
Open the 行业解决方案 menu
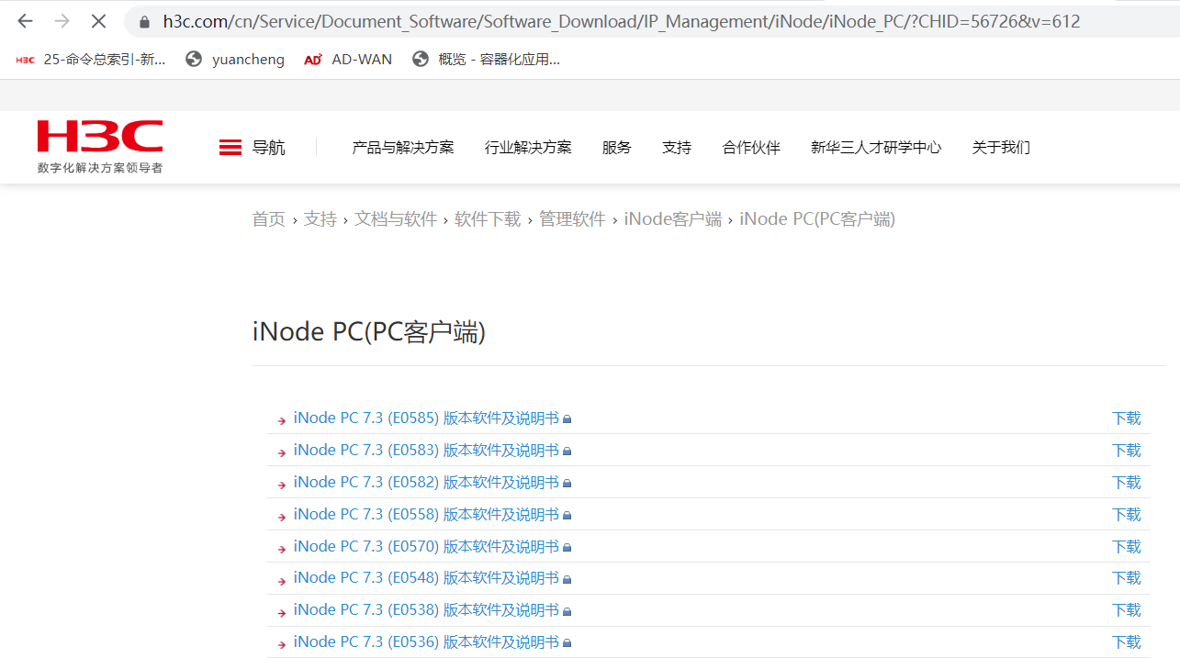528,147
